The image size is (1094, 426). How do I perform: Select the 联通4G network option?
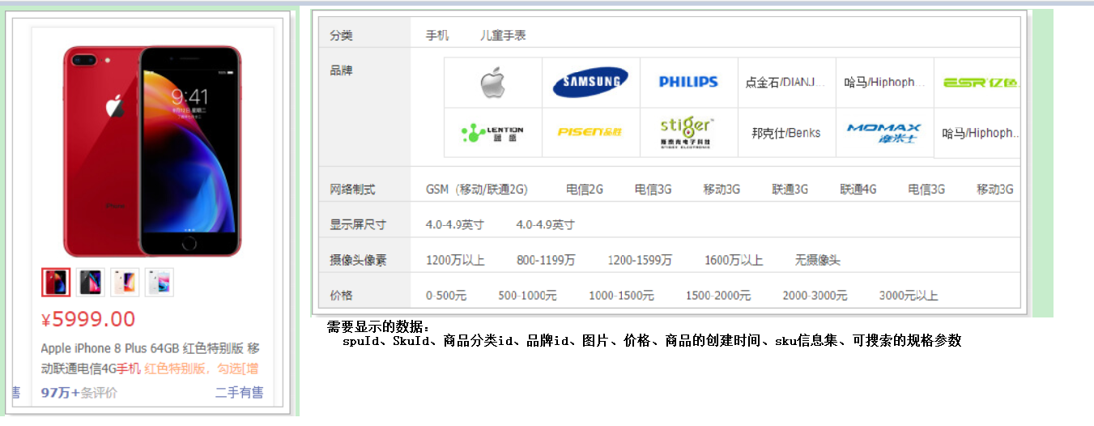tap(858, 190)
